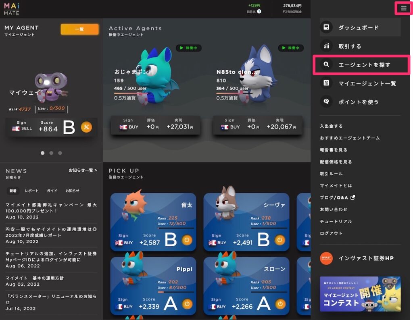Toggle the power button on the スローン card
The height and width of the screenshot is (320, 413).
tap(280, 303)
